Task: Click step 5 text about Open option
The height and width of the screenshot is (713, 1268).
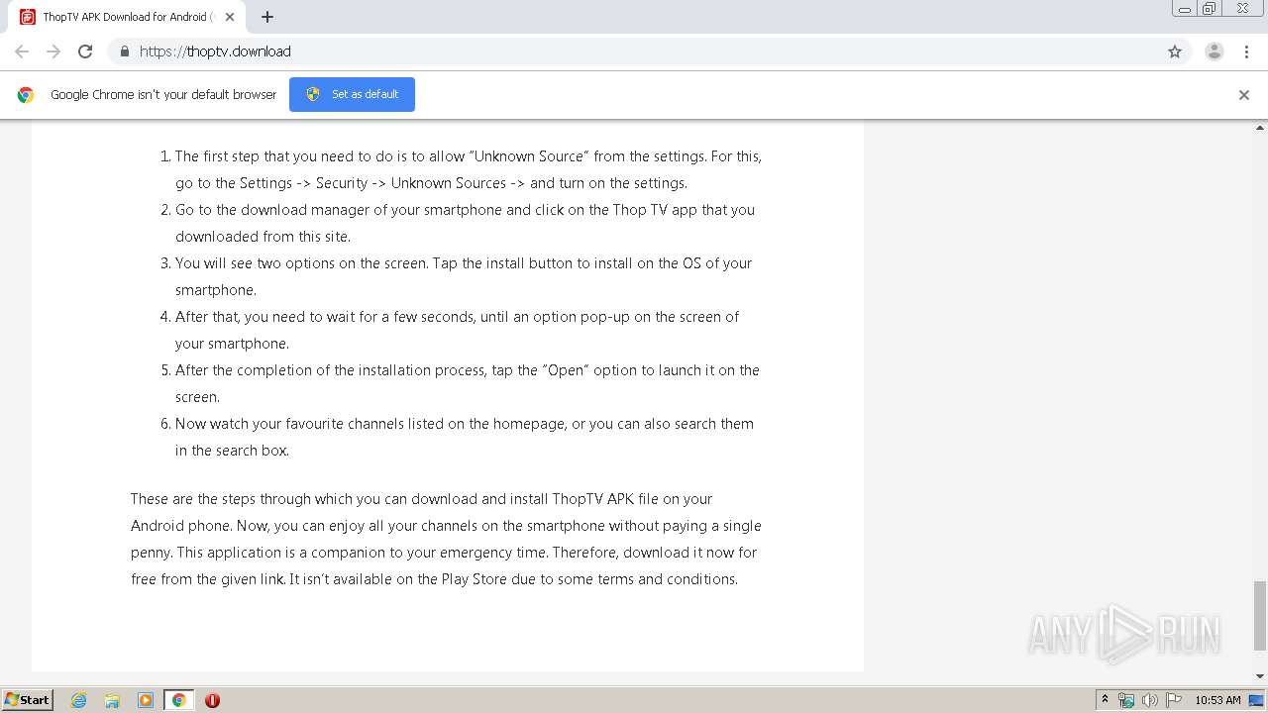Action: tap(467, 383)
